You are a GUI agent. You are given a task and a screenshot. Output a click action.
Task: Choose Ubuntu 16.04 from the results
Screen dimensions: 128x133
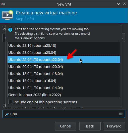[x=64, y=81]
